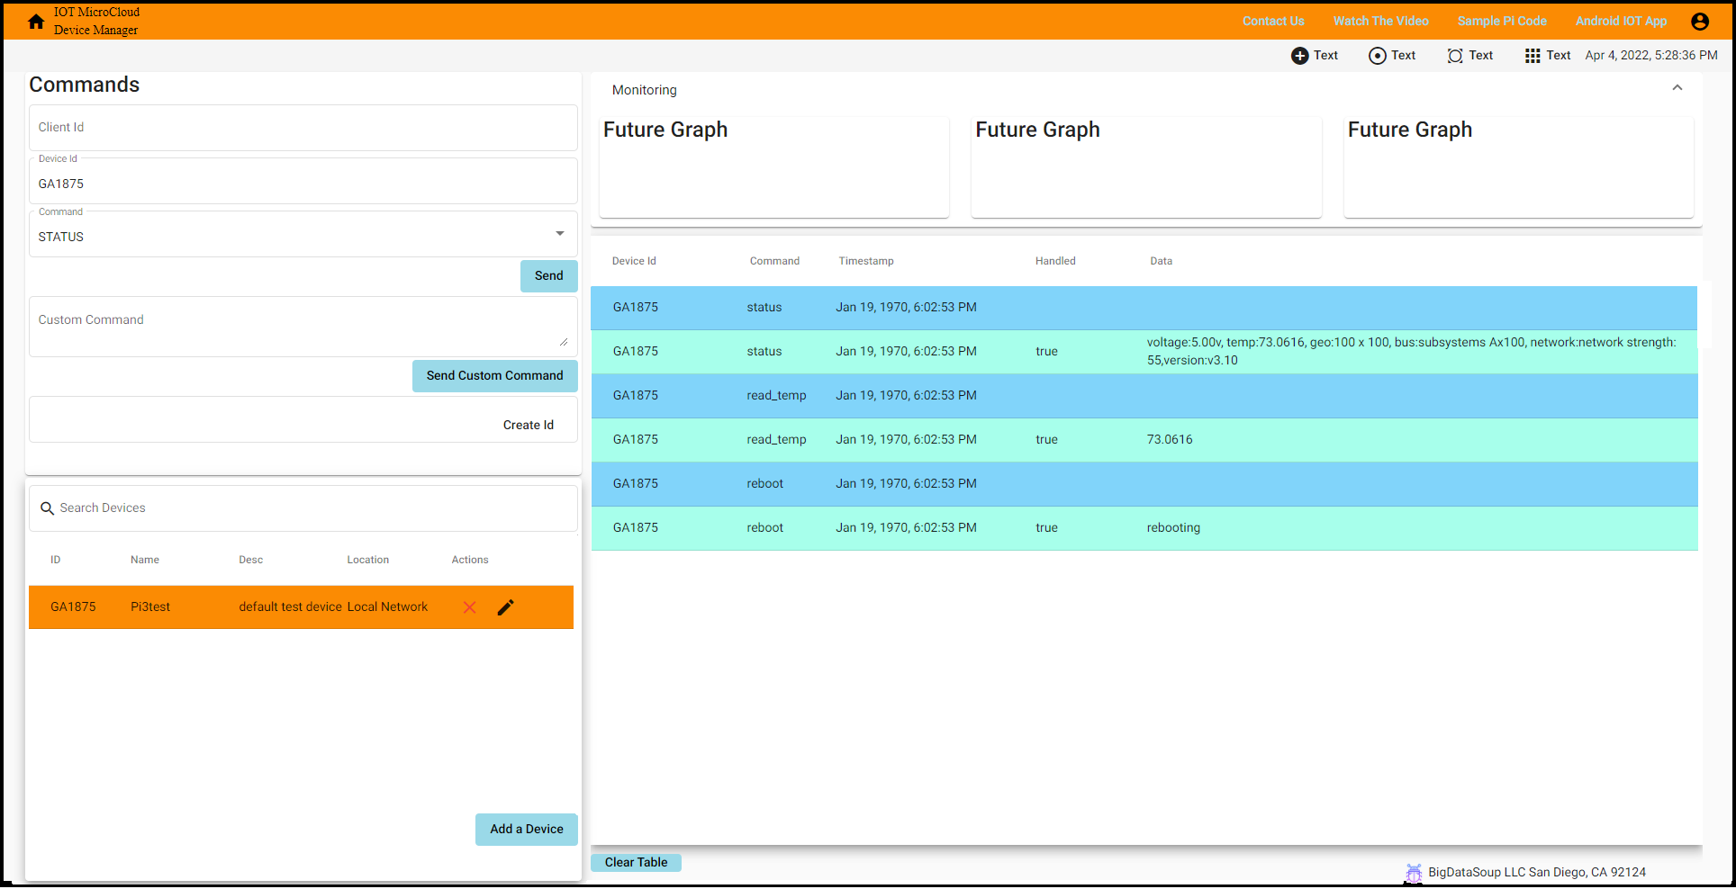Click the date and time display
Image resolution: width=1736 pixels, height=889 pixels.
tap(1651, 56)
